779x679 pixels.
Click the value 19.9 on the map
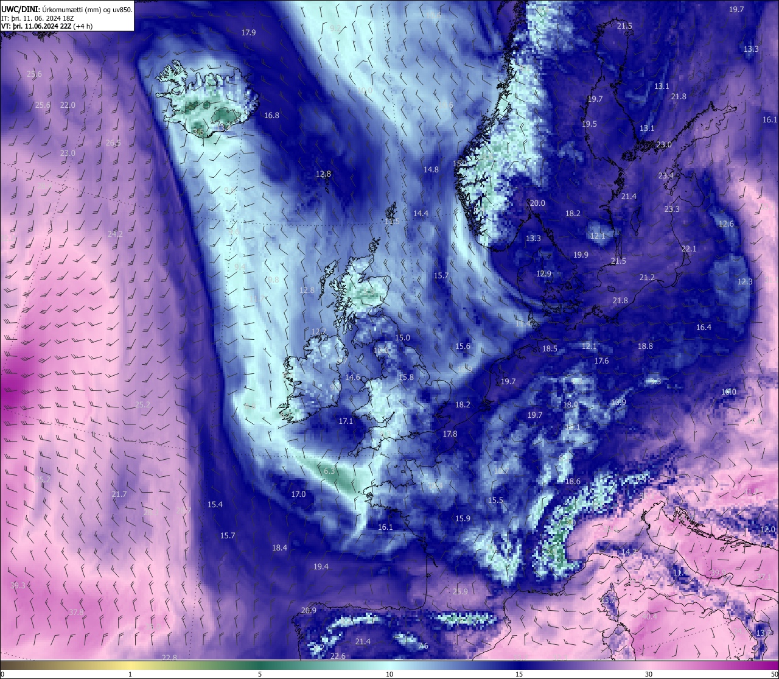pos(581,255)
